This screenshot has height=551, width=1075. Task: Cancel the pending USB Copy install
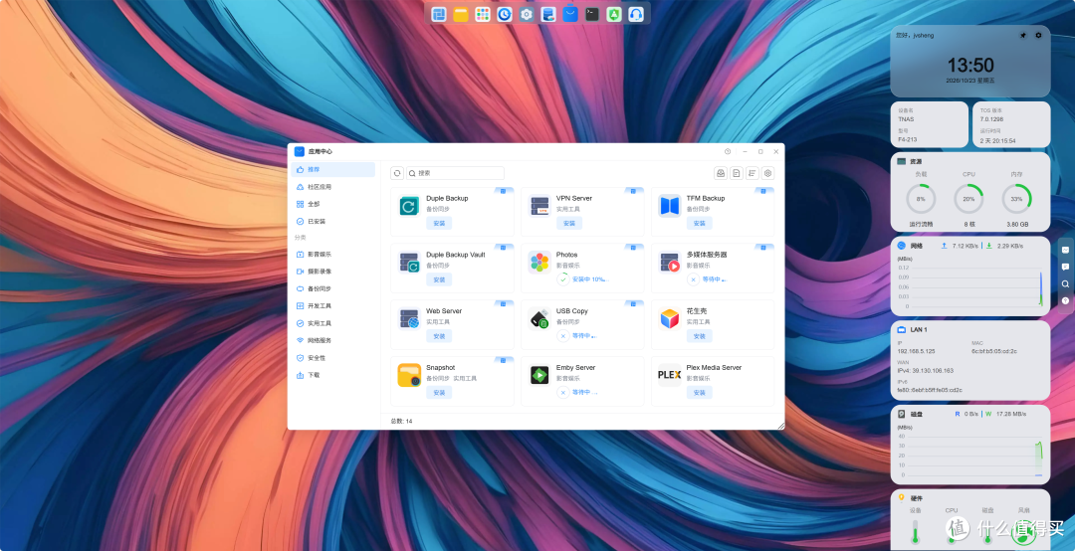pyautogui.click(x=562, y=336)
